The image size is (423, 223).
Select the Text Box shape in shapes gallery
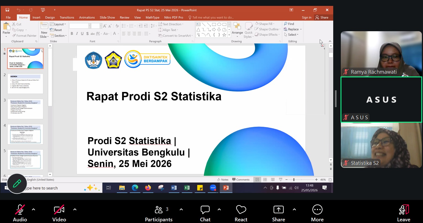pyautogui.click(x=198, y=24)
